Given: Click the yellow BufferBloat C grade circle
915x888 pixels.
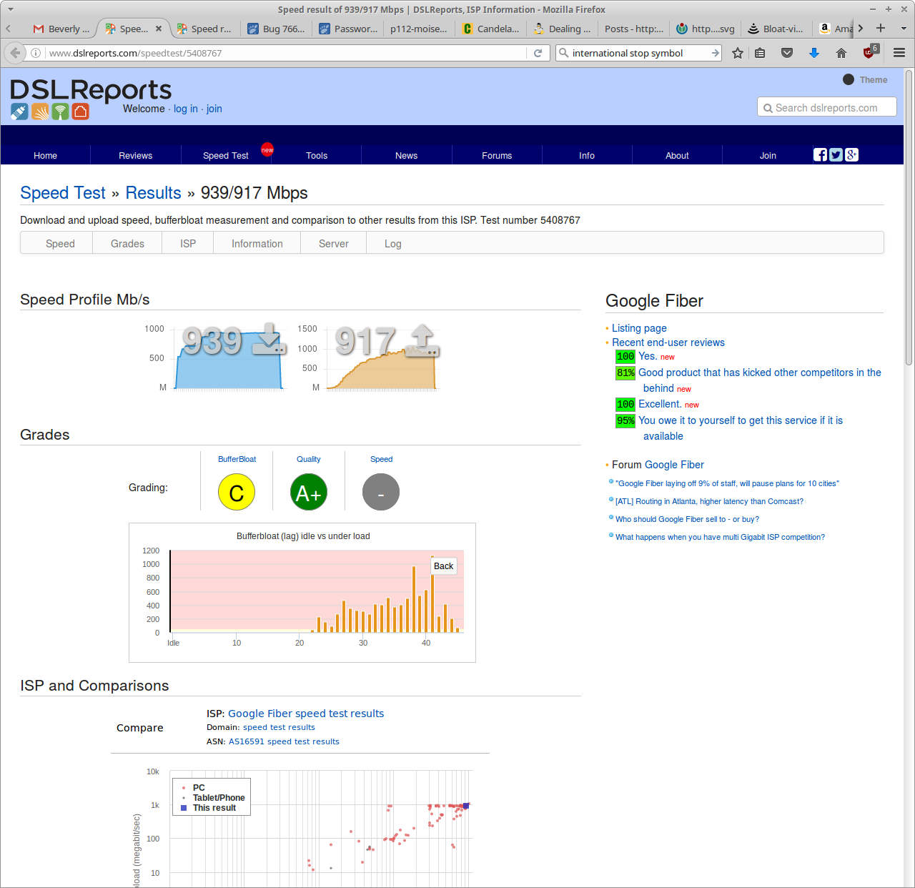Looking at the screenshot, I should pos(237,492).
